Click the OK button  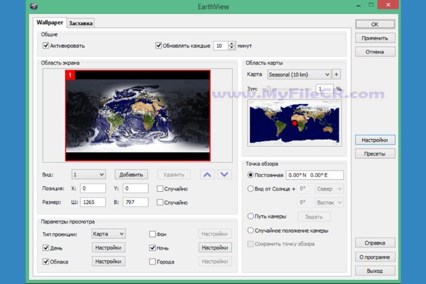pyautogui.click(x=375, y=24)
